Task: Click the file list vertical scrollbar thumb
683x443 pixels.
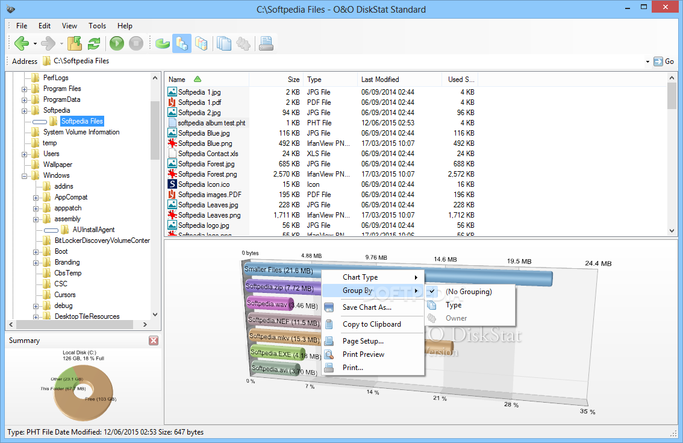Action: tap(671, 96)
